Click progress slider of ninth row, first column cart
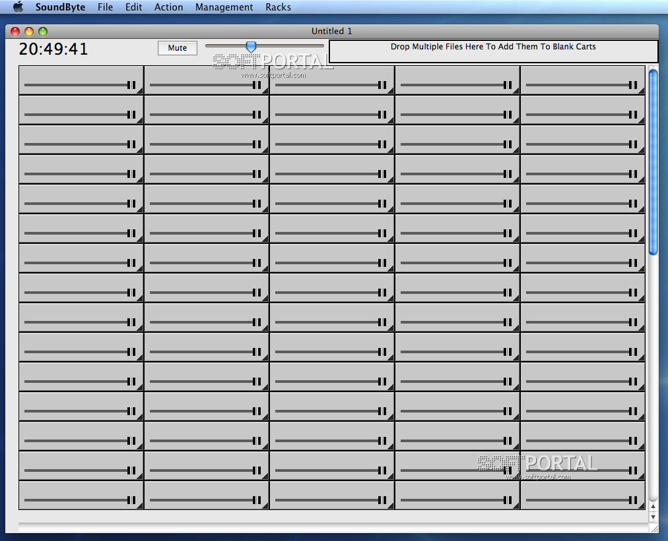 click(80, 322)
